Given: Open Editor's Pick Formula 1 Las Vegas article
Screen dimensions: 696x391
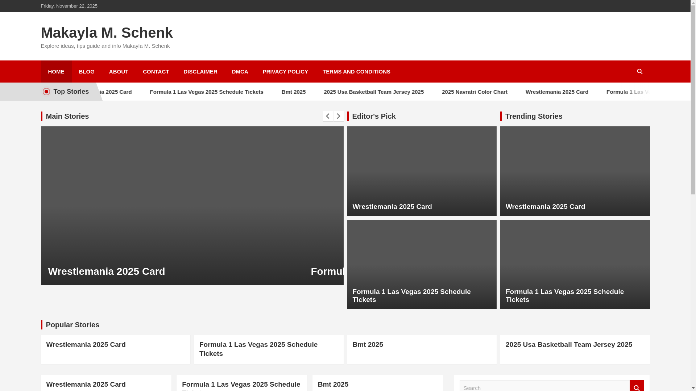Looking at the screenshot, I should click(411, 296).
